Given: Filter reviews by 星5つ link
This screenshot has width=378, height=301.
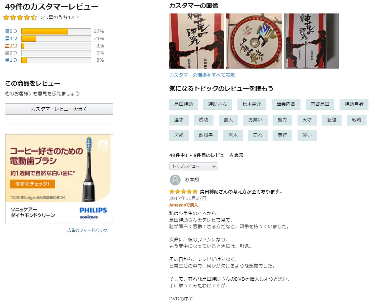Looking at the screenshot, I should [11, 31].
